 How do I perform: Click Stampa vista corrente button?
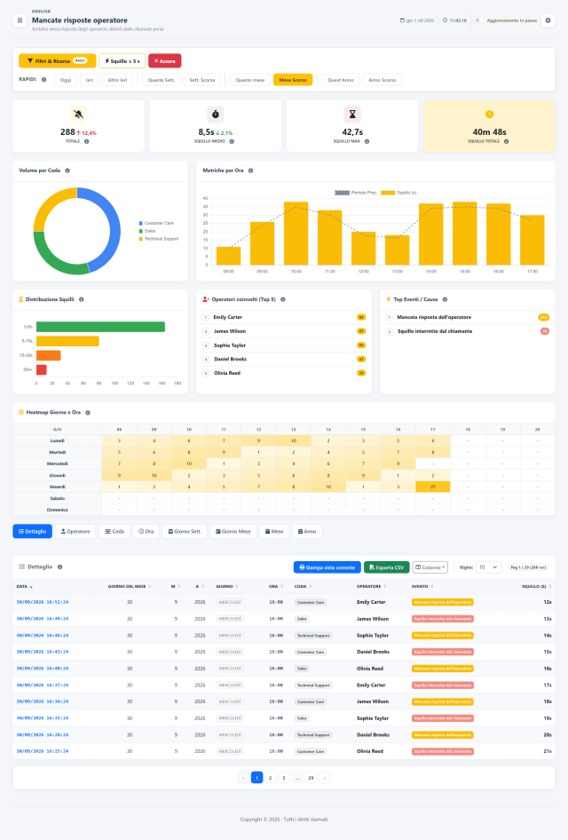[x=327, y=567]
